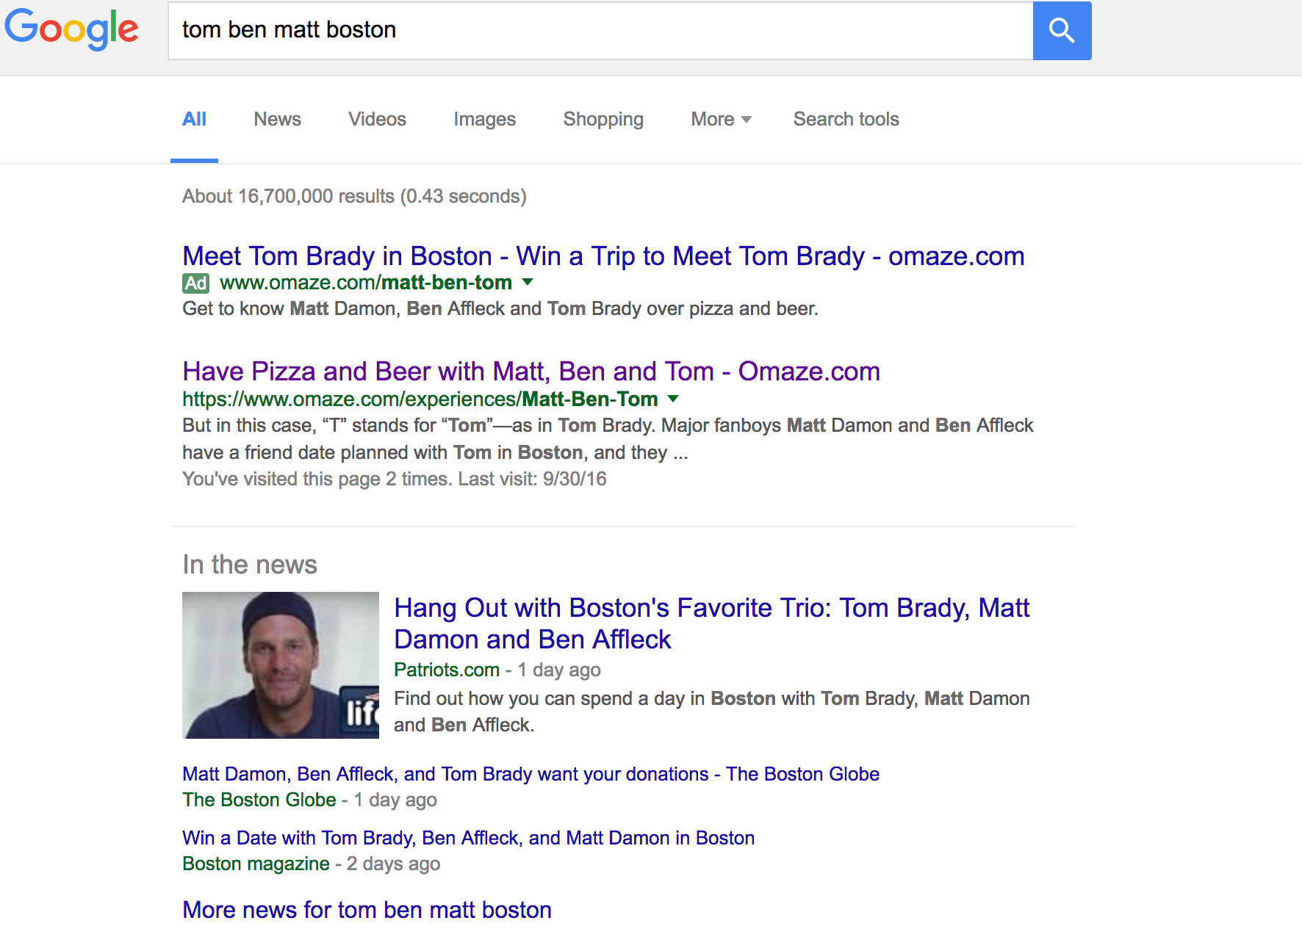Click the https://www.omaze.com/experiences/Matt-Ben-Tom URL
This screenshot has width=1302, height=937.
pyautogui.click(x=420, y=399)
